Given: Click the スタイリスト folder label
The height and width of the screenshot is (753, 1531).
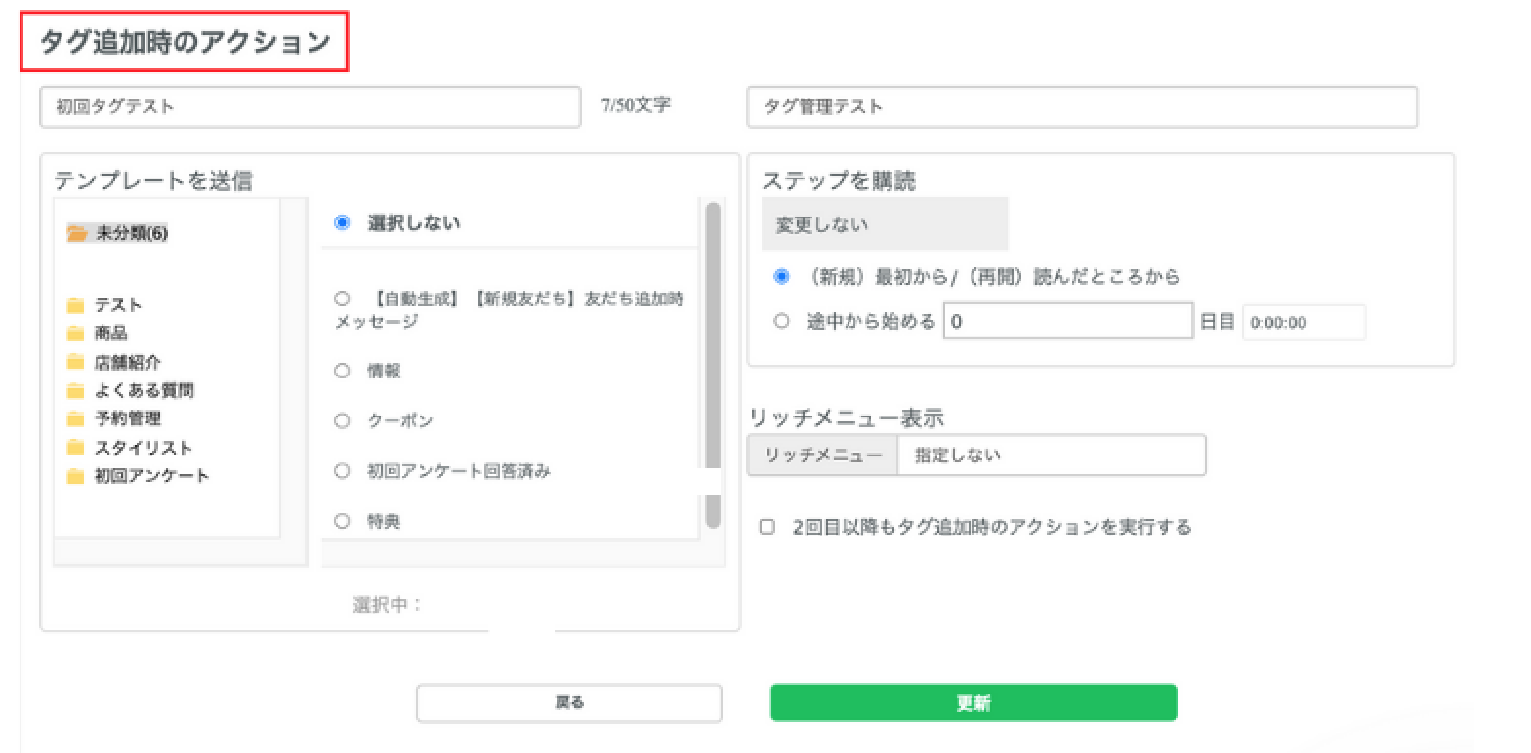Looking at the screenshot, I should [144, 448].
